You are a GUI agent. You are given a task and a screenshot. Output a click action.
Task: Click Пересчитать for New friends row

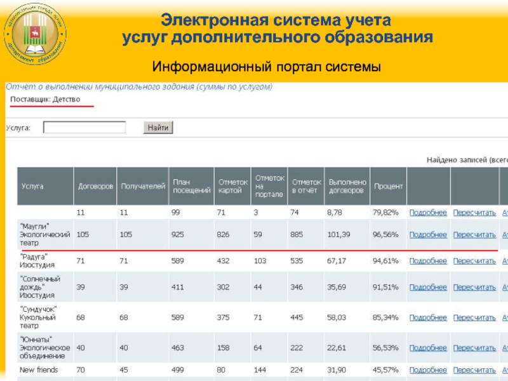tap(474, 370)
